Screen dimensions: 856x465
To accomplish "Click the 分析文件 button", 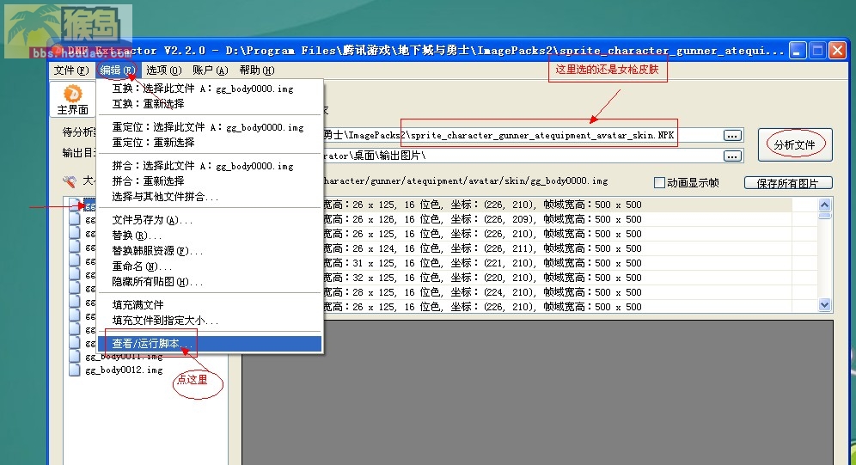I will [795, 144].
